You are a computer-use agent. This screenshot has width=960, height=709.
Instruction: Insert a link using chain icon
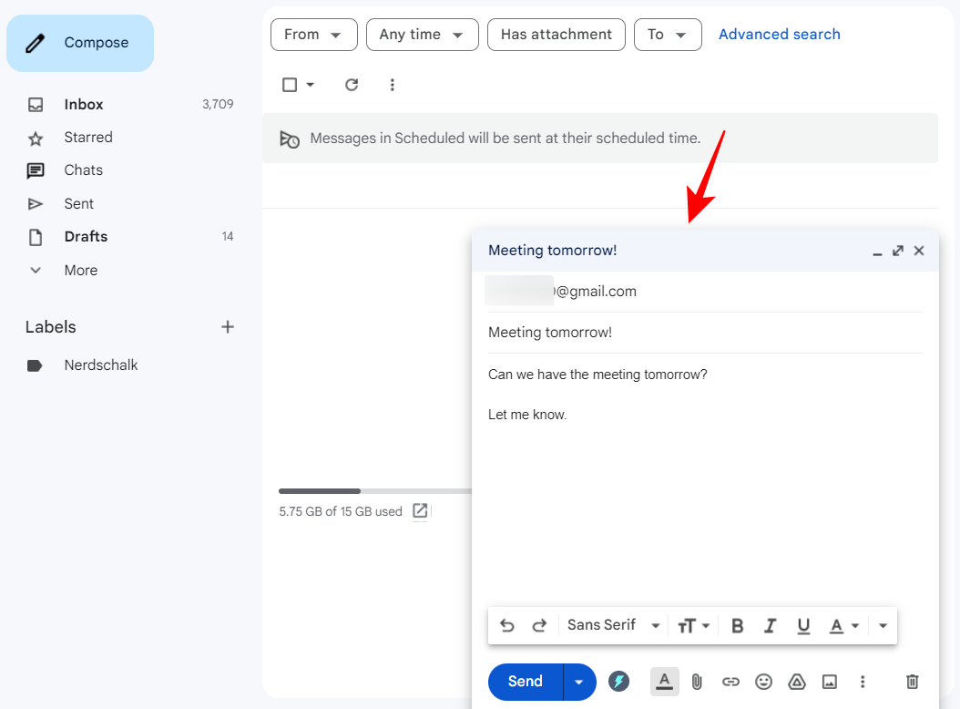pos(730,682)
